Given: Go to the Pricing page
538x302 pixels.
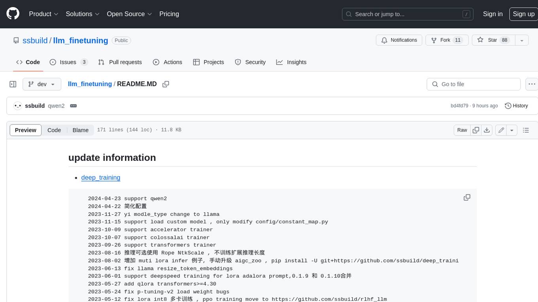Looking at the screenshot, I should point(169,14).
